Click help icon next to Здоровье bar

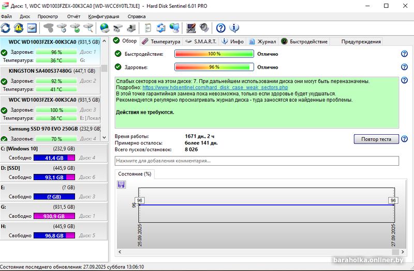click(404, 67)
